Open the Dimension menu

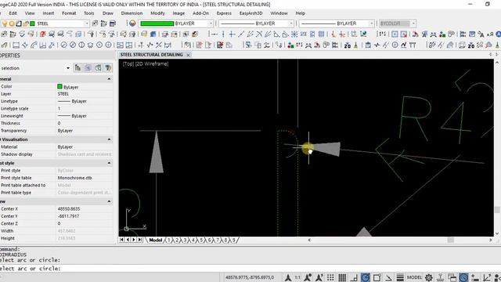[132, 13]
